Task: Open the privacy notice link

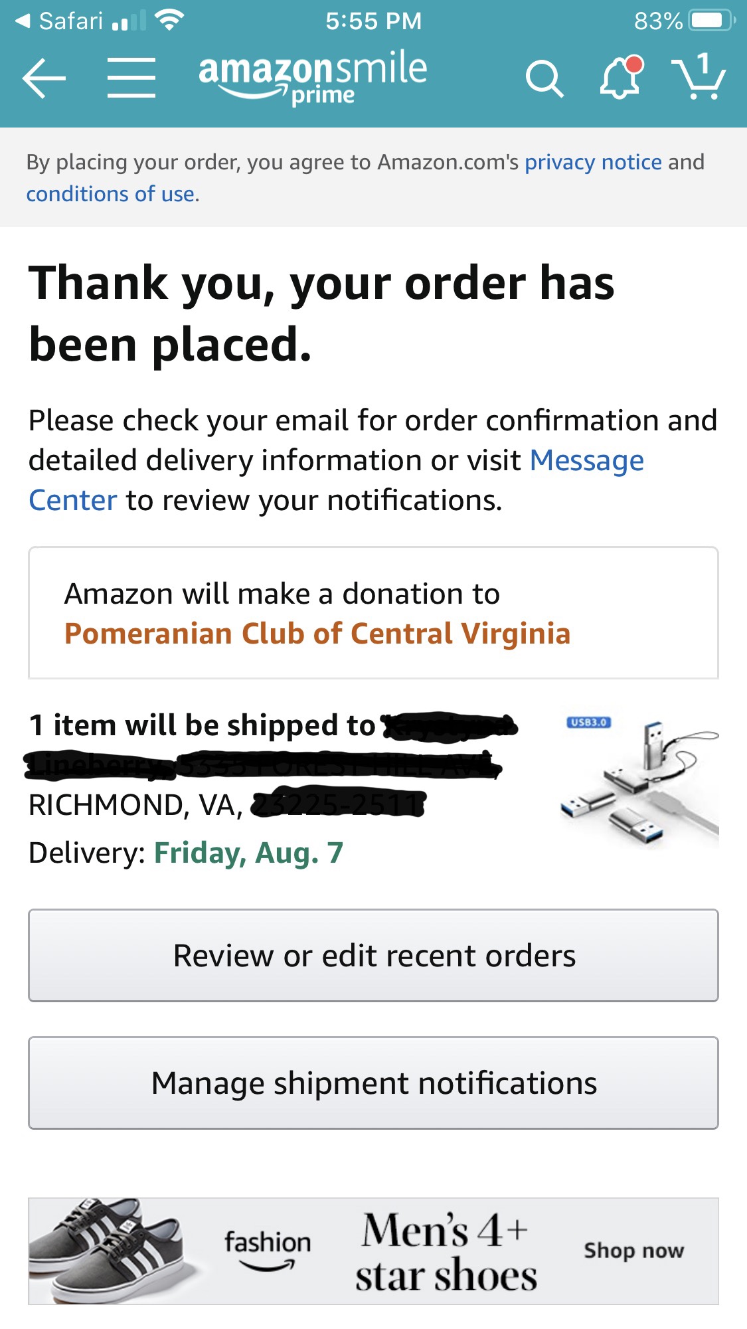Action: tap(593, 162)
